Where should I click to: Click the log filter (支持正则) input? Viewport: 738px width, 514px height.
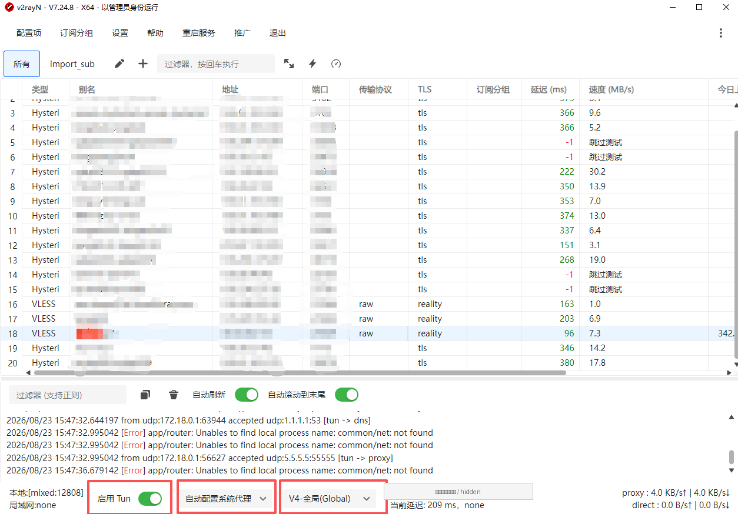tap(68, 395)
